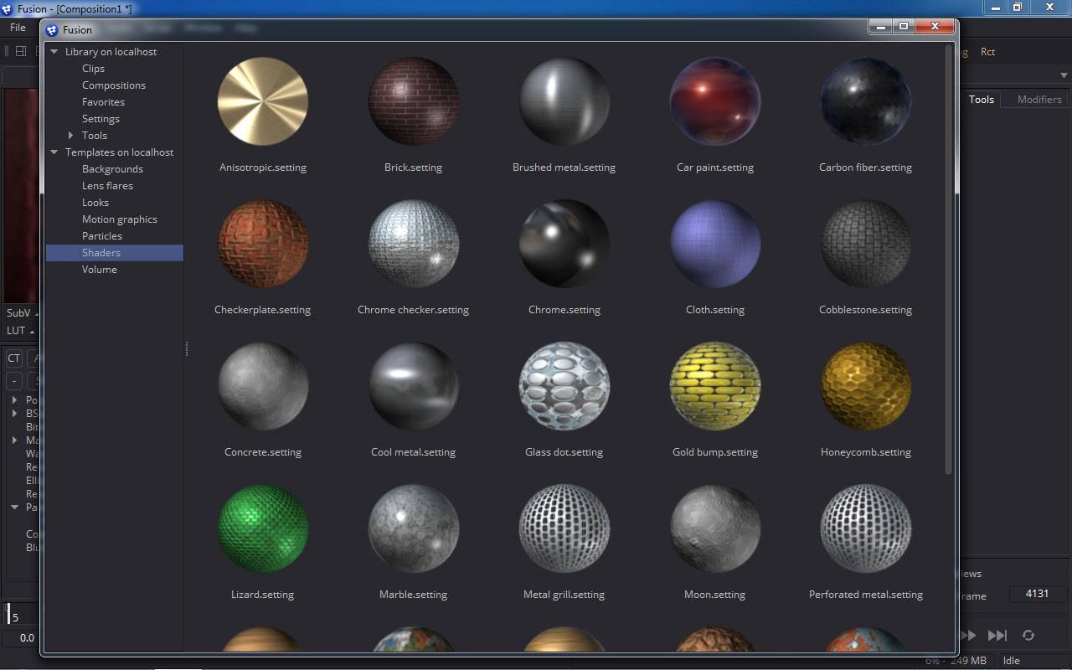
Task: Jump to the last frame
Action: [997, 636]
